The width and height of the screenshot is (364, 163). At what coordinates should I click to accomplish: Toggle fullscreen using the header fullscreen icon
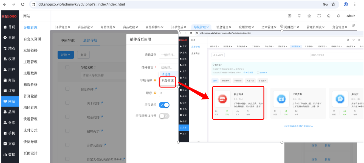pos(319,16)
